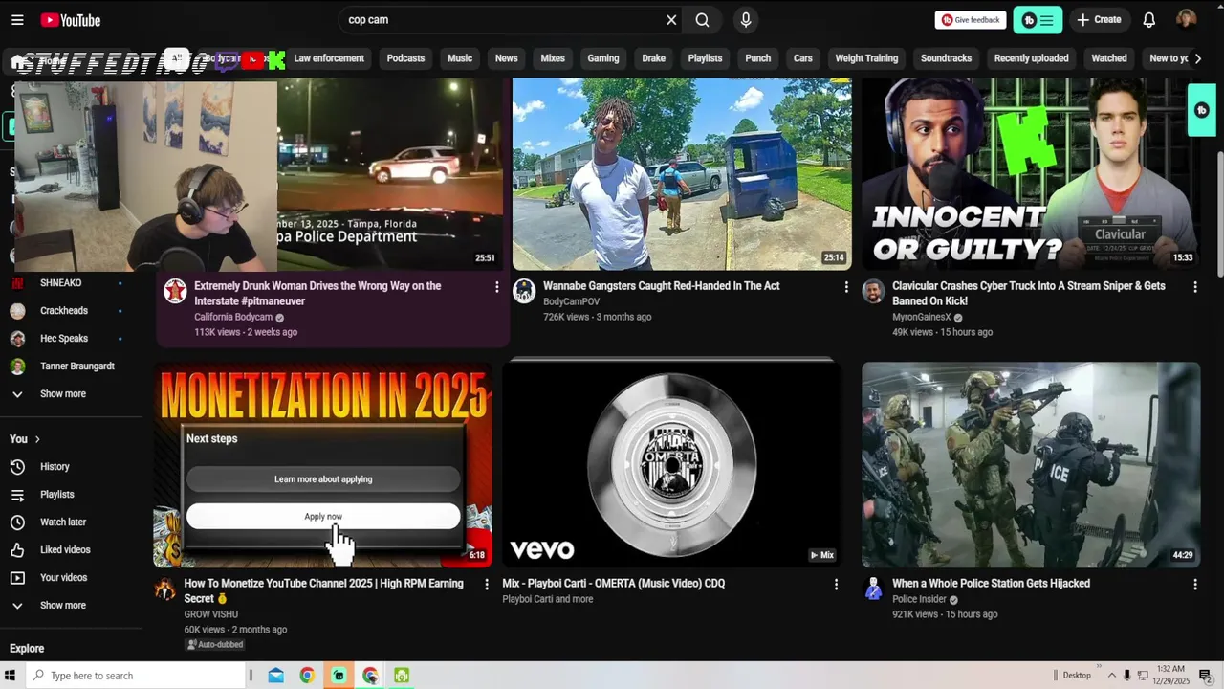Open When a Whole Police Station Gets Hijacked title

(991, 584)
